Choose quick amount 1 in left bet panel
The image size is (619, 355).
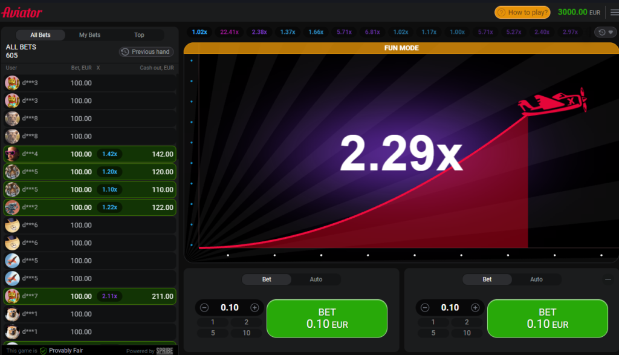(212, 322)
